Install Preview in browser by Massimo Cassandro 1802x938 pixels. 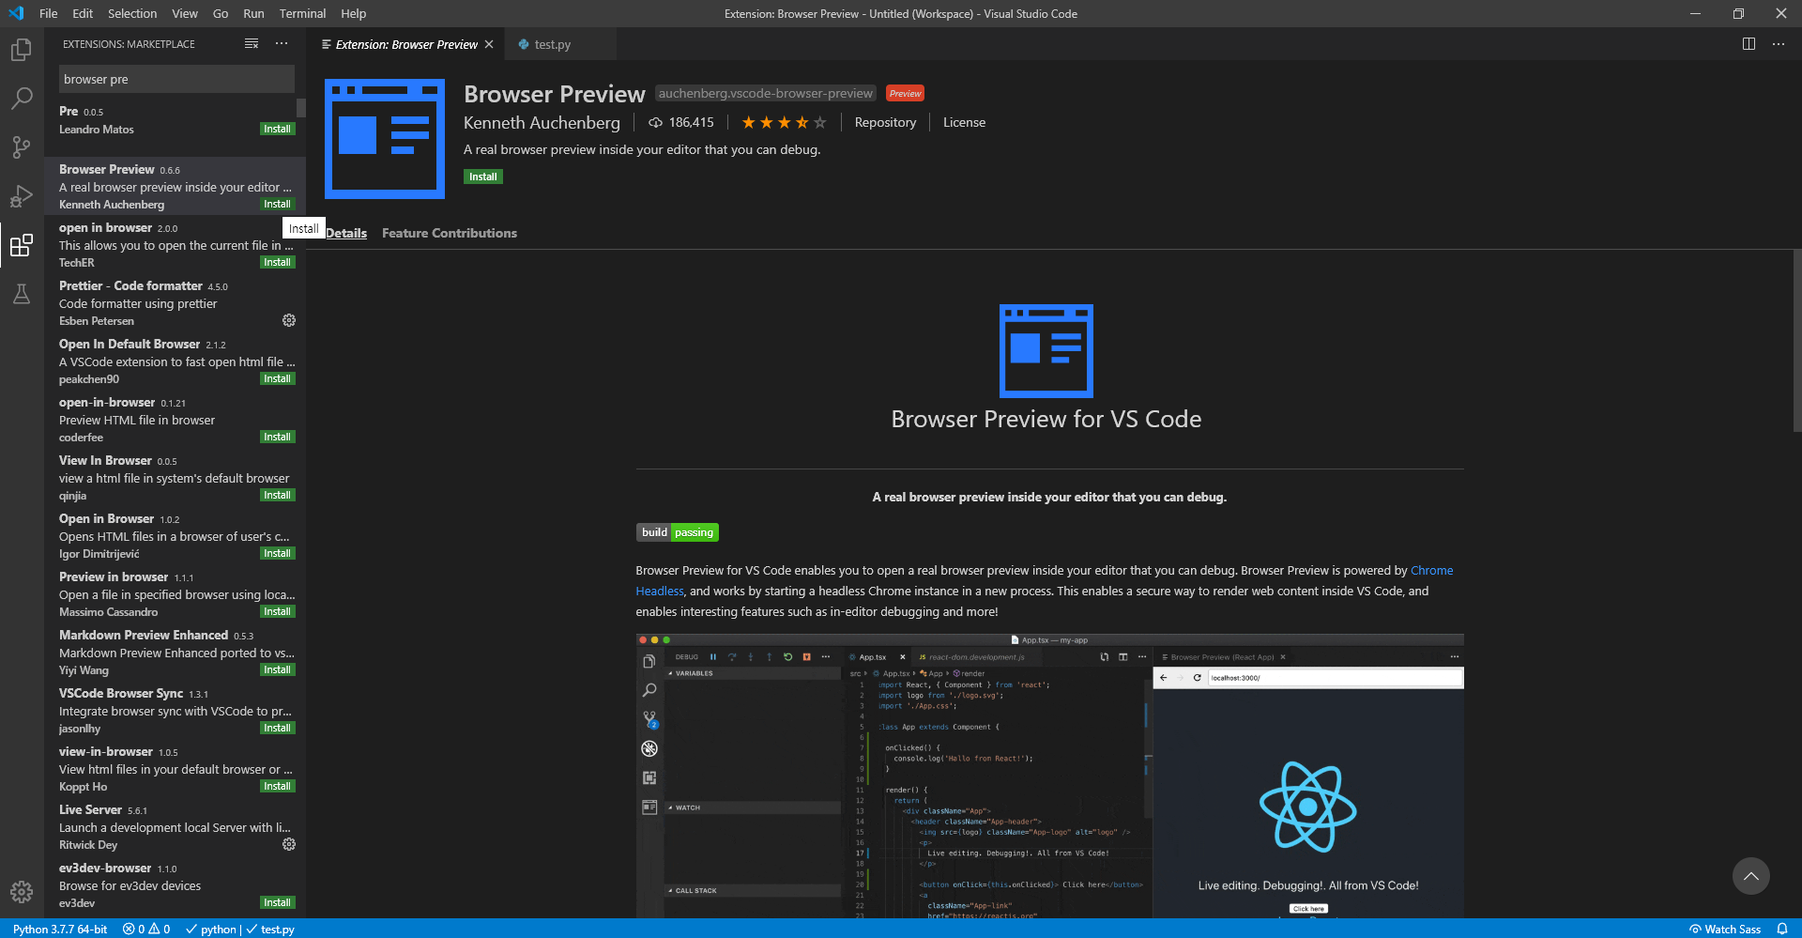tap(277, 611)
